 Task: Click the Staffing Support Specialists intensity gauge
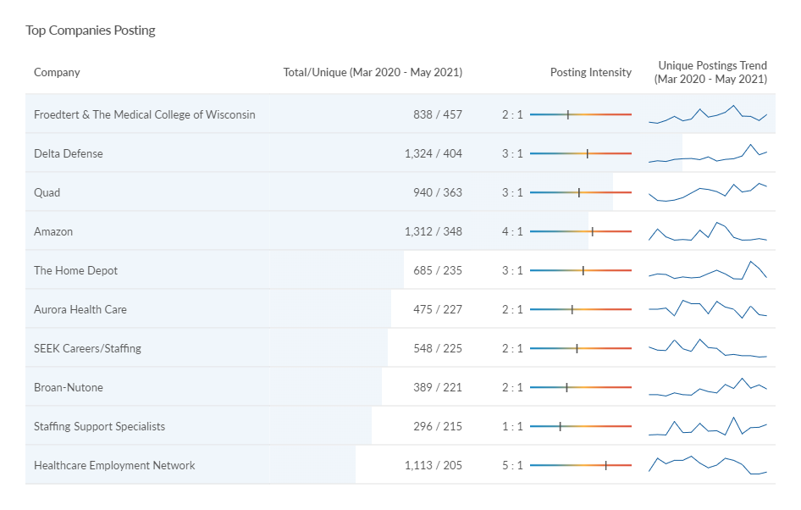click(581, 426)
